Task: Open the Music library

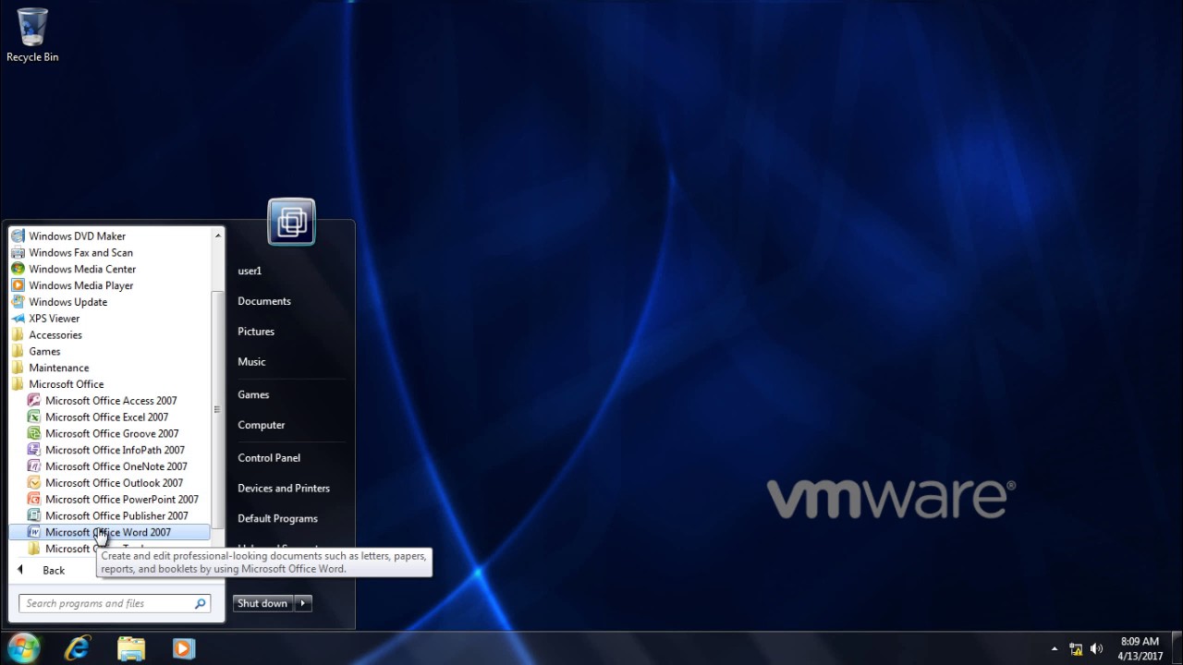Action: pyautogui.click(x=290, y=362)
